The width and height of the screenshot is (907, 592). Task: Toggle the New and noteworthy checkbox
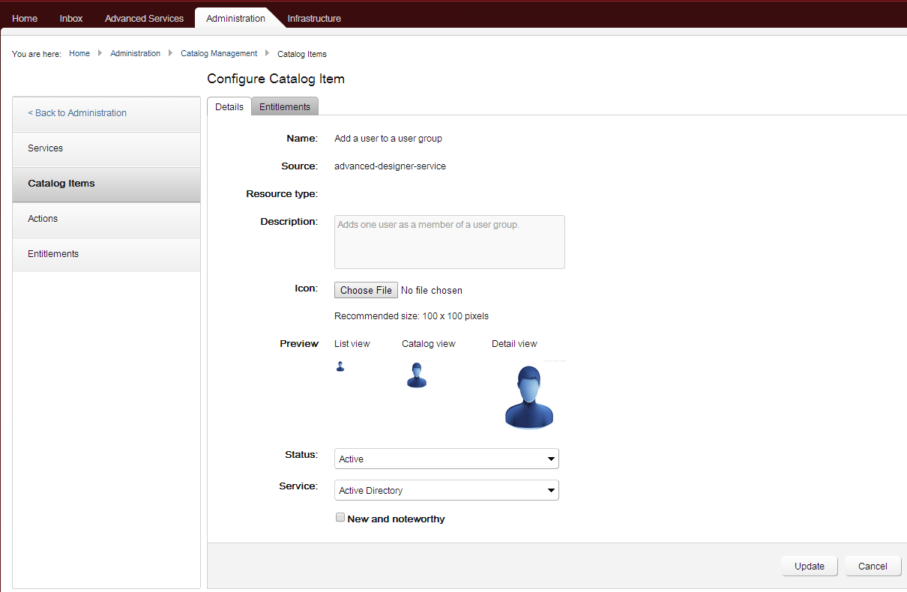[x=340, y=517]
